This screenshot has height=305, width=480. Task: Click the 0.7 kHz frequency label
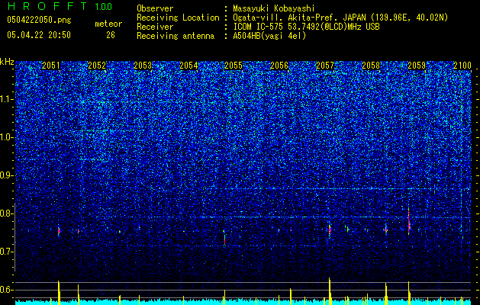(x=6, y=252)
